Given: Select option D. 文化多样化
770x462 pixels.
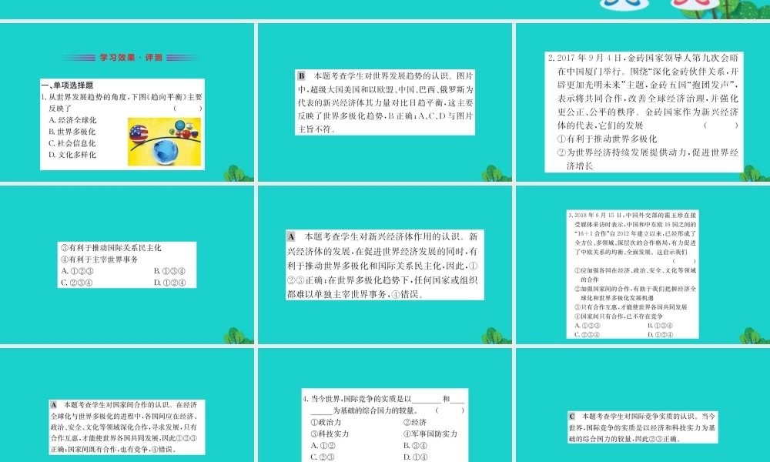Looking at the screenshot, I should click(x=72, y=155).
